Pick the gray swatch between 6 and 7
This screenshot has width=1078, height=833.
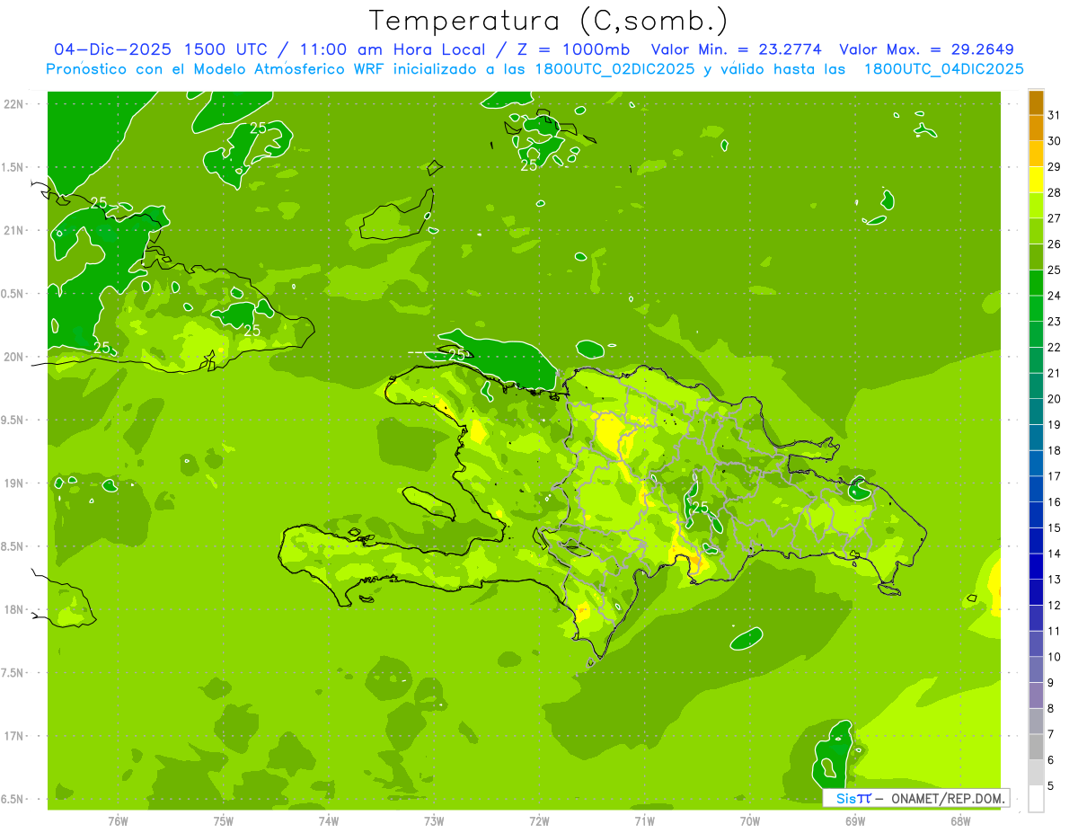pos(1036,748)
